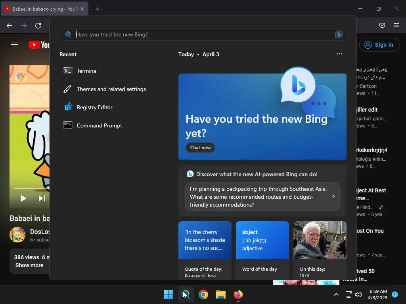Click the YouTube logo
406x304 pixels.
click(x=39, y=45)
